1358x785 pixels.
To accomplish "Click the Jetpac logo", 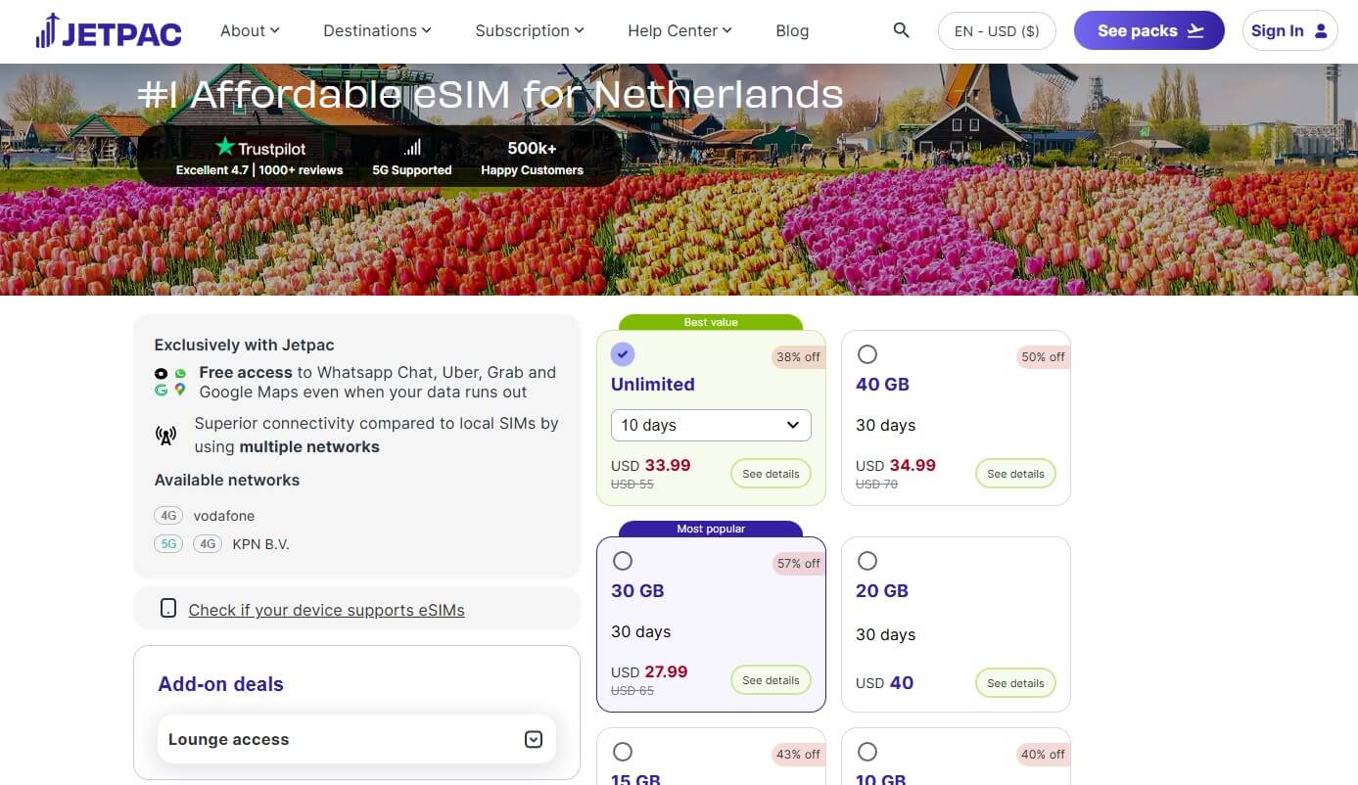I will click(x=108, y=30).
